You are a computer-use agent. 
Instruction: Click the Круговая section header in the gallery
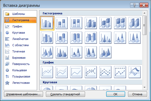91,82
